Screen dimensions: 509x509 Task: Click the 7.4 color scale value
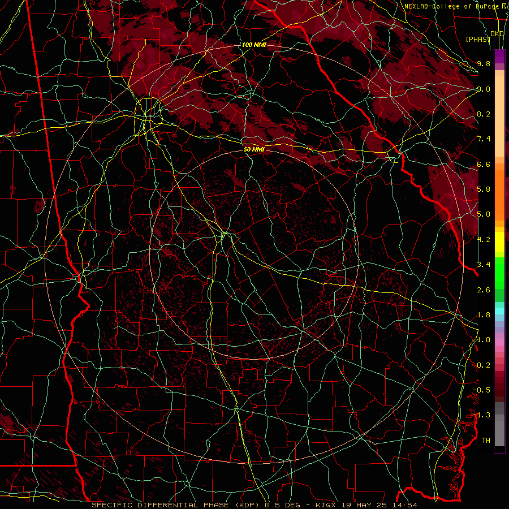coord(484,139)
